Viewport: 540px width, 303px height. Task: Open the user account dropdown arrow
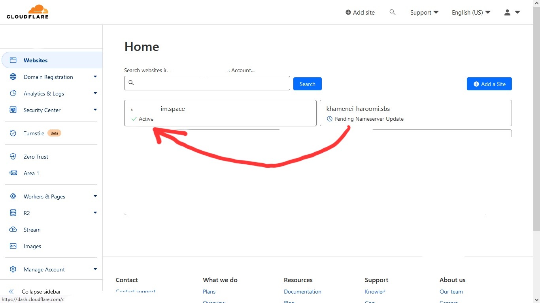517,12
